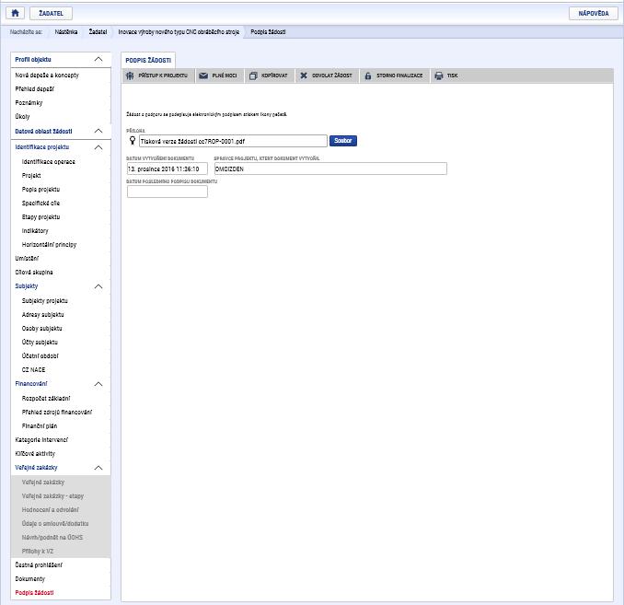Open Účetní období
The height and width of the screenshot is (605, 624).
pos(40,356)
